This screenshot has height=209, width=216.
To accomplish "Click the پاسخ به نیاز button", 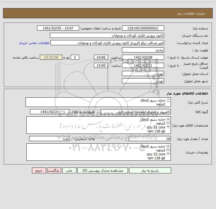I will [150, 171].
